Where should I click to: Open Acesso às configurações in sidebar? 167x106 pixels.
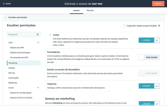21,93
